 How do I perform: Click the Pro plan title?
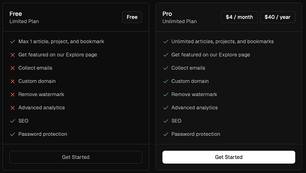coord(167,14)
